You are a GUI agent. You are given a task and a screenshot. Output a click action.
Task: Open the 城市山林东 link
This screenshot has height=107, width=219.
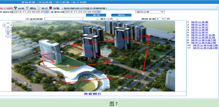[x=199, y=25]
